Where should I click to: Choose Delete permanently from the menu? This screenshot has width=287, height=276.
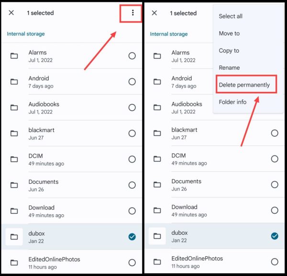pyautogui.click(x=244, y=85)
